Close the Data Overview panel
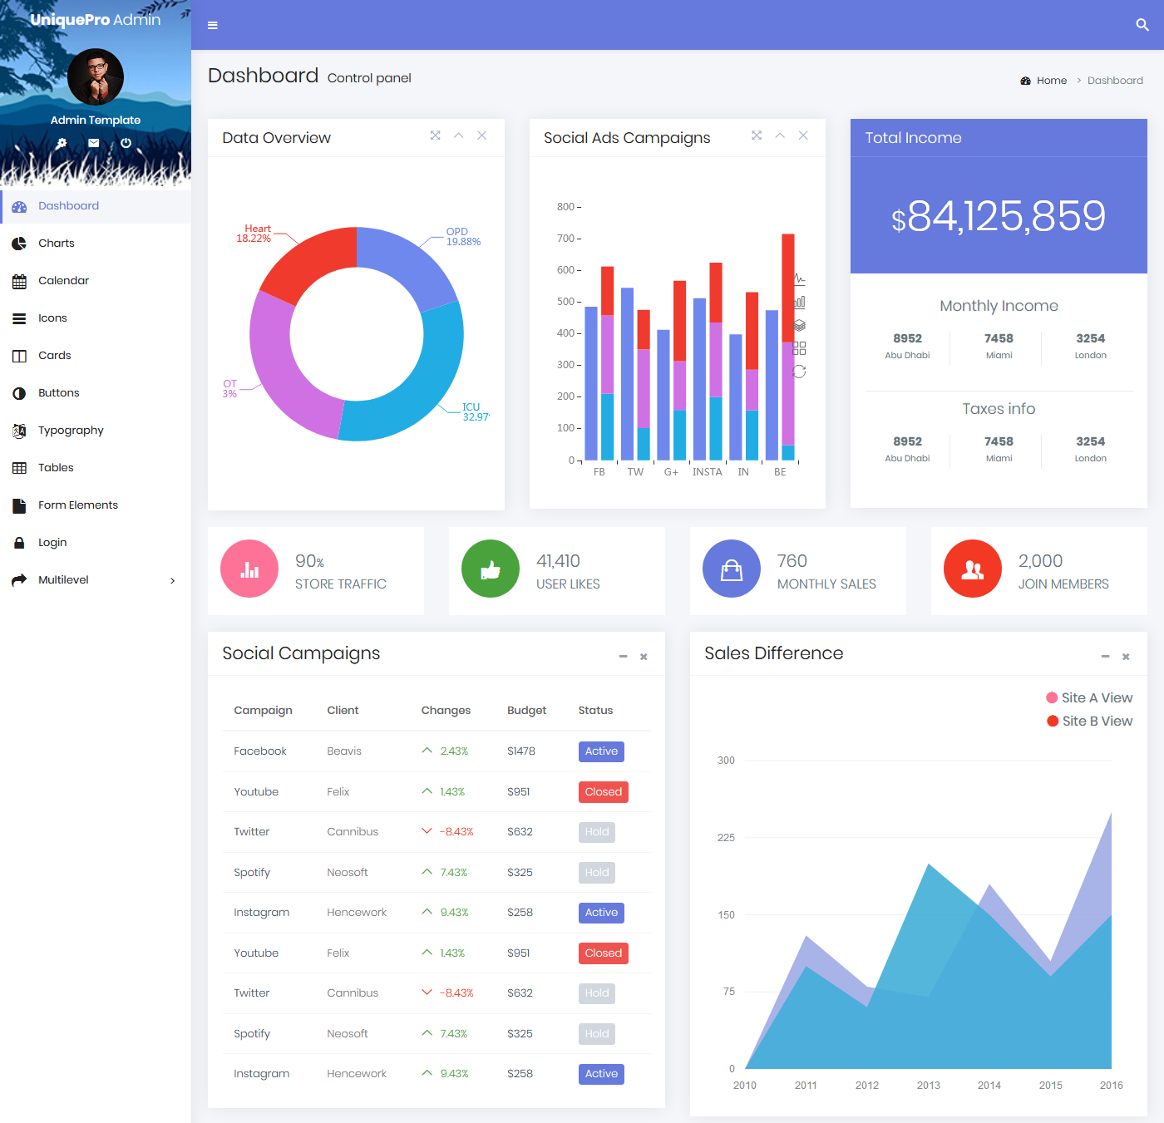Viewport: 1164px width, 1123px height. pos(481,135)
